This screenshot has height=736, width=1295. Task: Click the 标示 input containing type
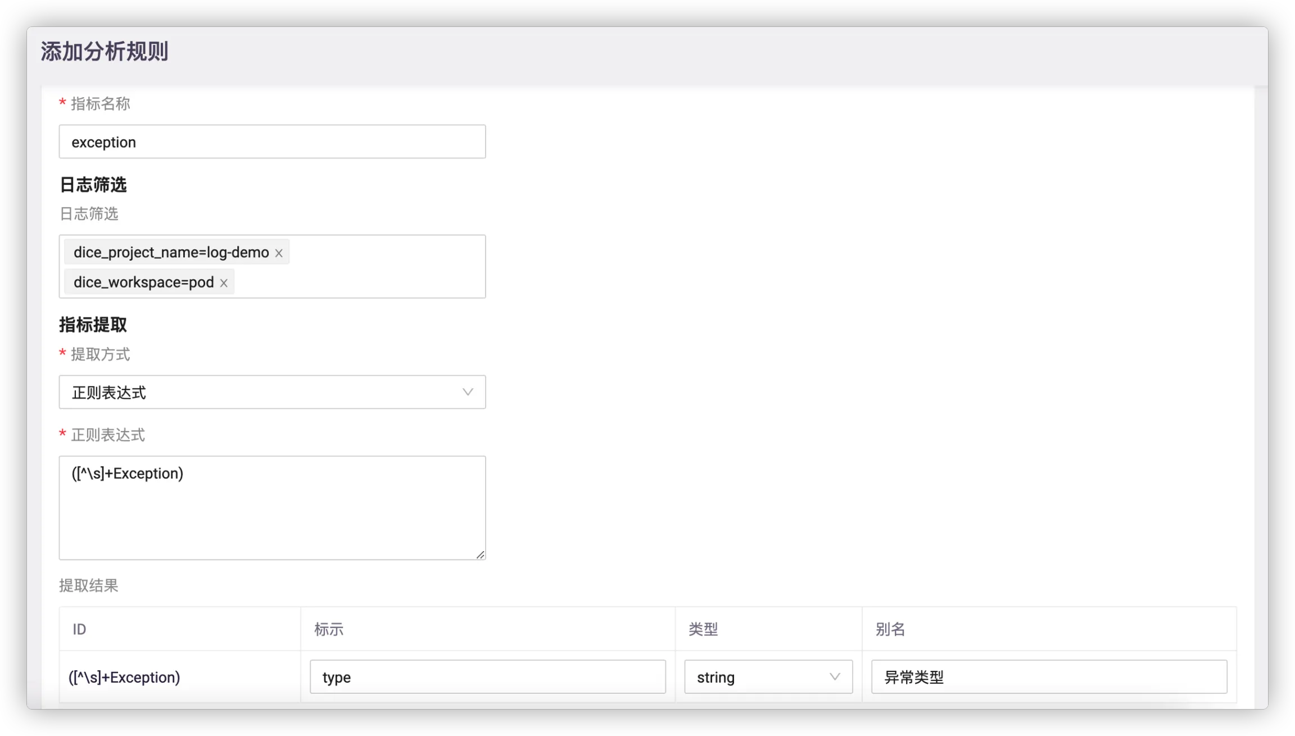(x=487, y=677)
